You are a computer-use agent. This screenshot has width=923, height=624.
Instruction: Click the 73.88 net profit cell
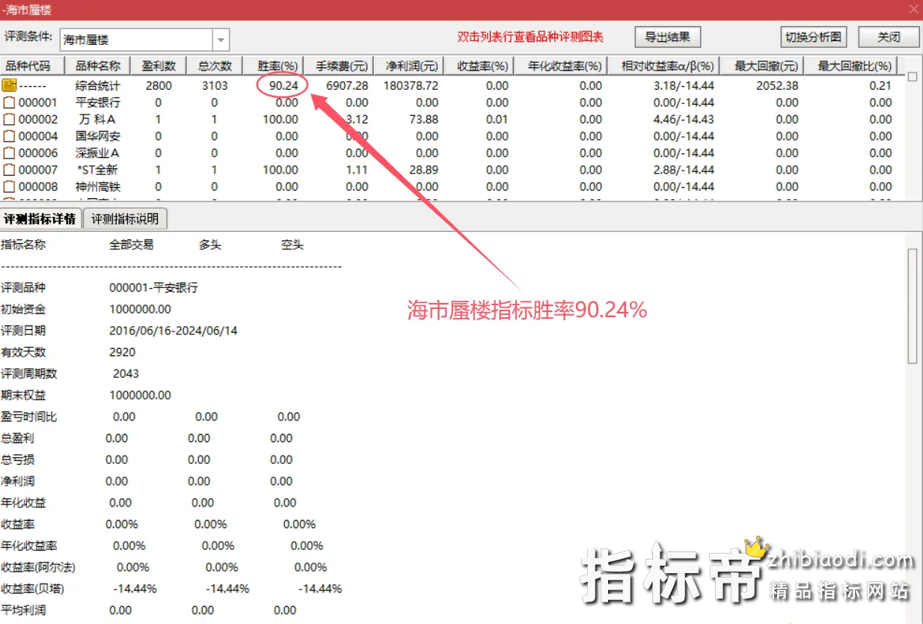pos(424,119)
